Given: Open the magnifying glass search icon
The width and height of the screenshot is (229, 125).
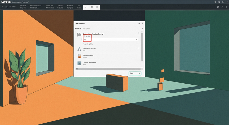Looking at the screenshot, I should coord(219,2).
